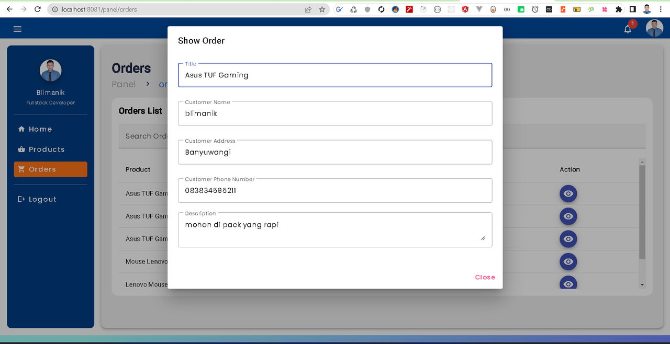View second Asus TUF order eye icon

click(568, 216)
